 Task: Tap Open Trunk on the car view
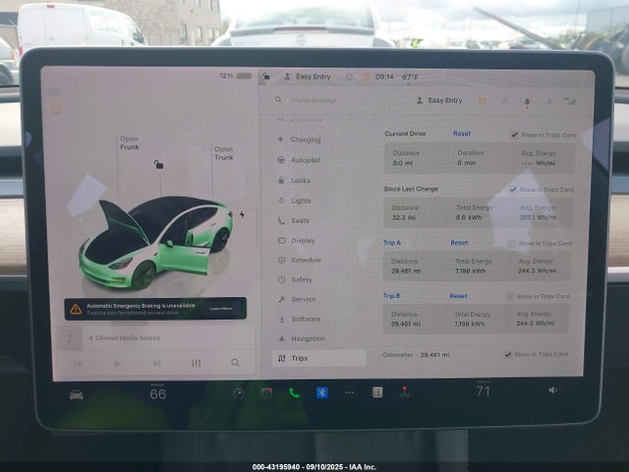(224, 153)
